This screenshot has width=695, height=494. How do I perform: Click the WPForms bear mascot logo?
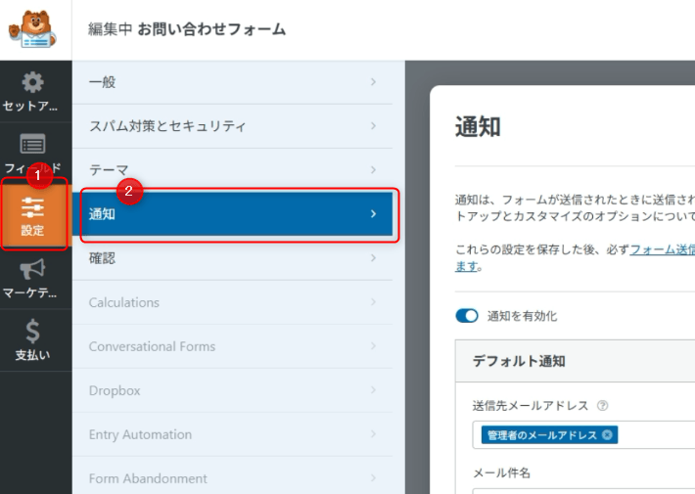coord(32,29)
